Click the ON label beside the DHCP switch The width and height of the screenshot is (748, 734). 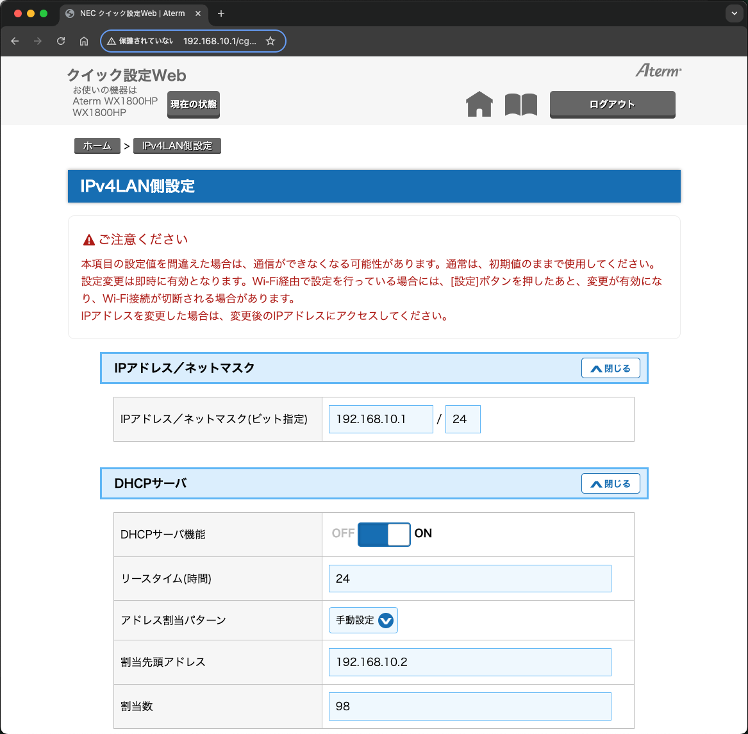[423, 533]
